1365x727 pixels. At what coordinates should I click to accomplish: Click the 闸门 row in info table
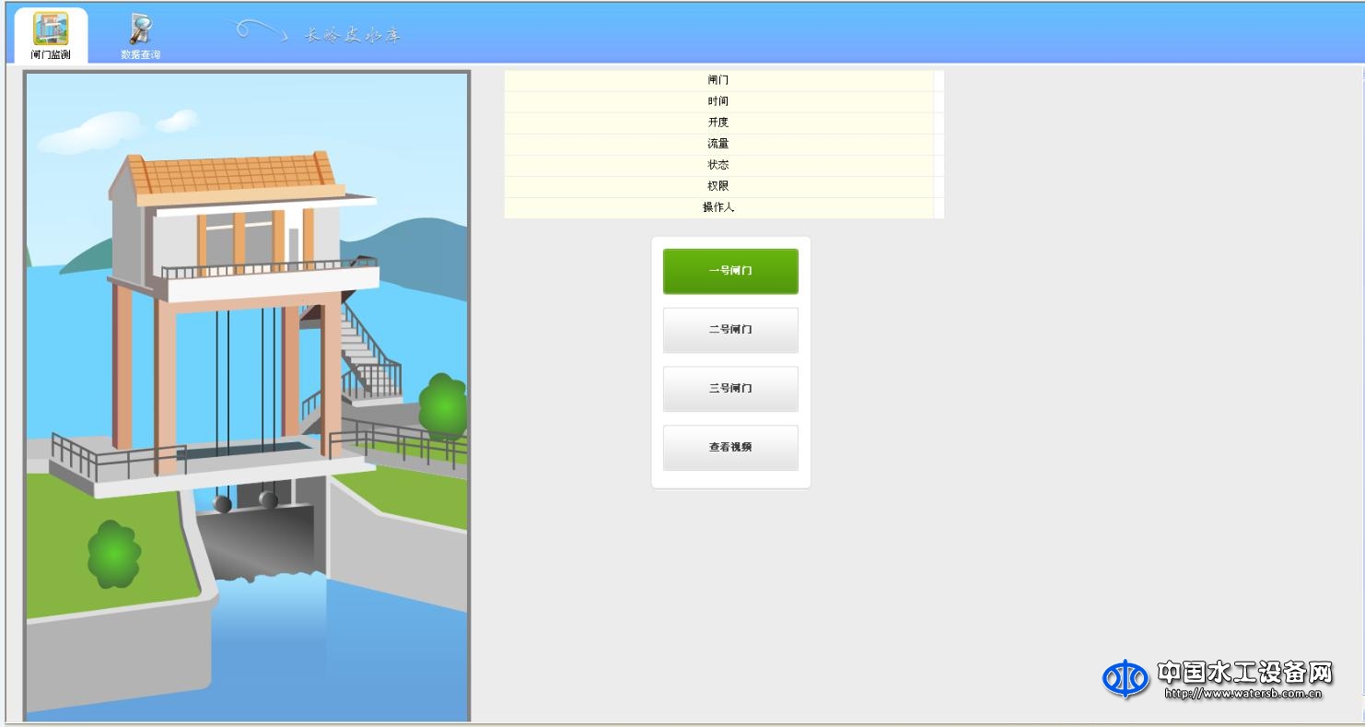coord(718,80)
